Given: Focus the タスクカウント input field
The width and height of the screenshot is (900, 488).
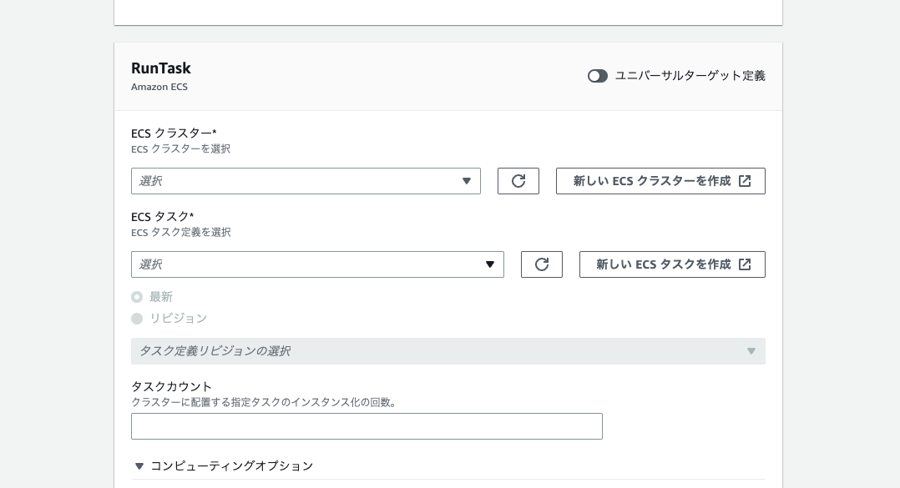Looking at the screenshot, I should 367,426.
